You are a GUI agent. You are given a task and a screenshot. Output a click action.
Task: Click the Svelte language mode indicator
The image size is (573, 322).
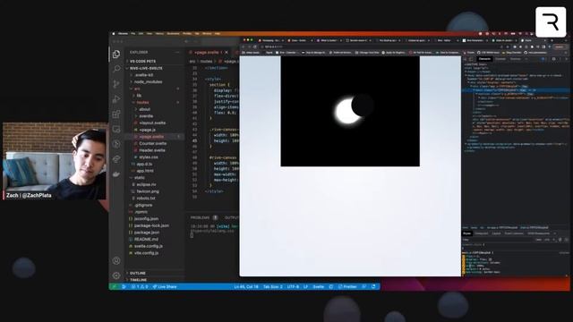[319, 287]
